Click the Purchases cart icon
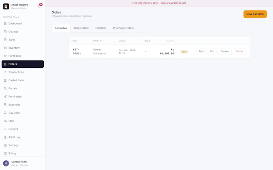The width and height of the screenshot is (273, 170). 5,56
